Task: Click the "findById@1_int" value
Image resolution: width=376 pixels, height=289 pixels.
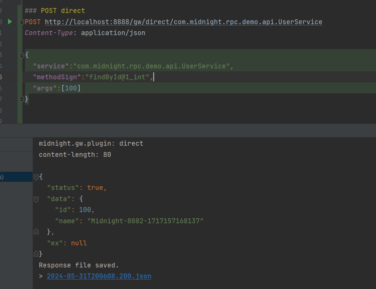Action: 117,77
